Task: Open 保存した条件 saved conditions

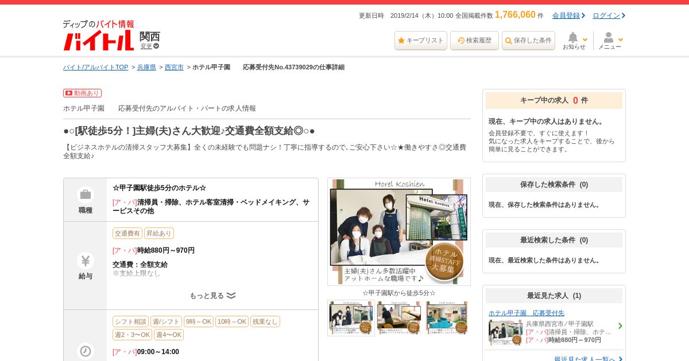Action: (528, 41)
